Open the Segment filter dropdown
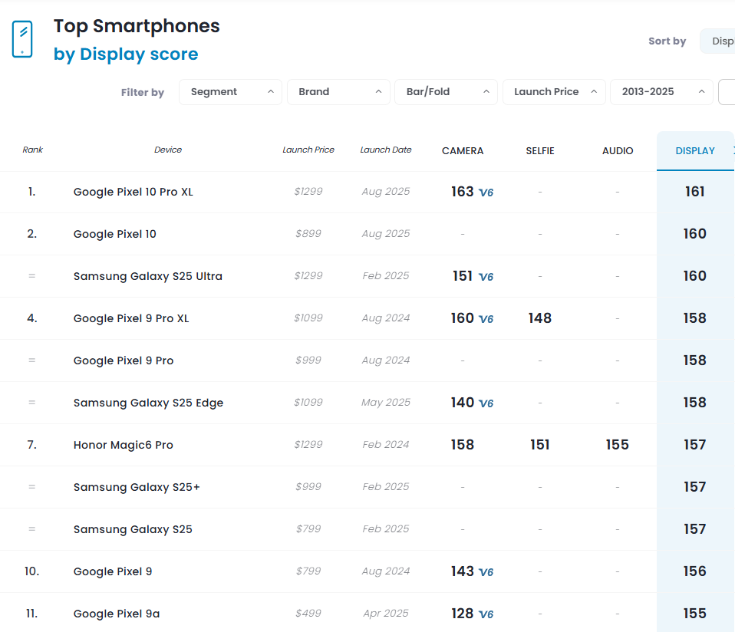This screenshot has width=735, height=632. pyautogui.click(x=230, y=91)
